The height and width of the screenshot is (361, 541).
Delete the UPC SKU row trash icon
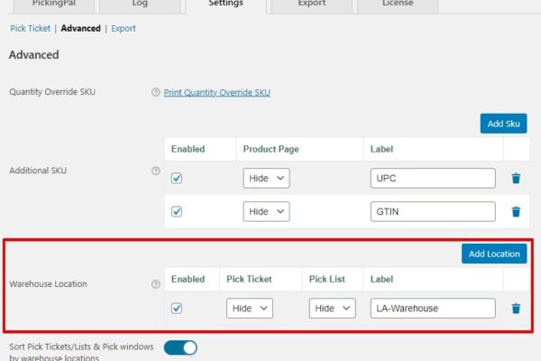[516, 179]
